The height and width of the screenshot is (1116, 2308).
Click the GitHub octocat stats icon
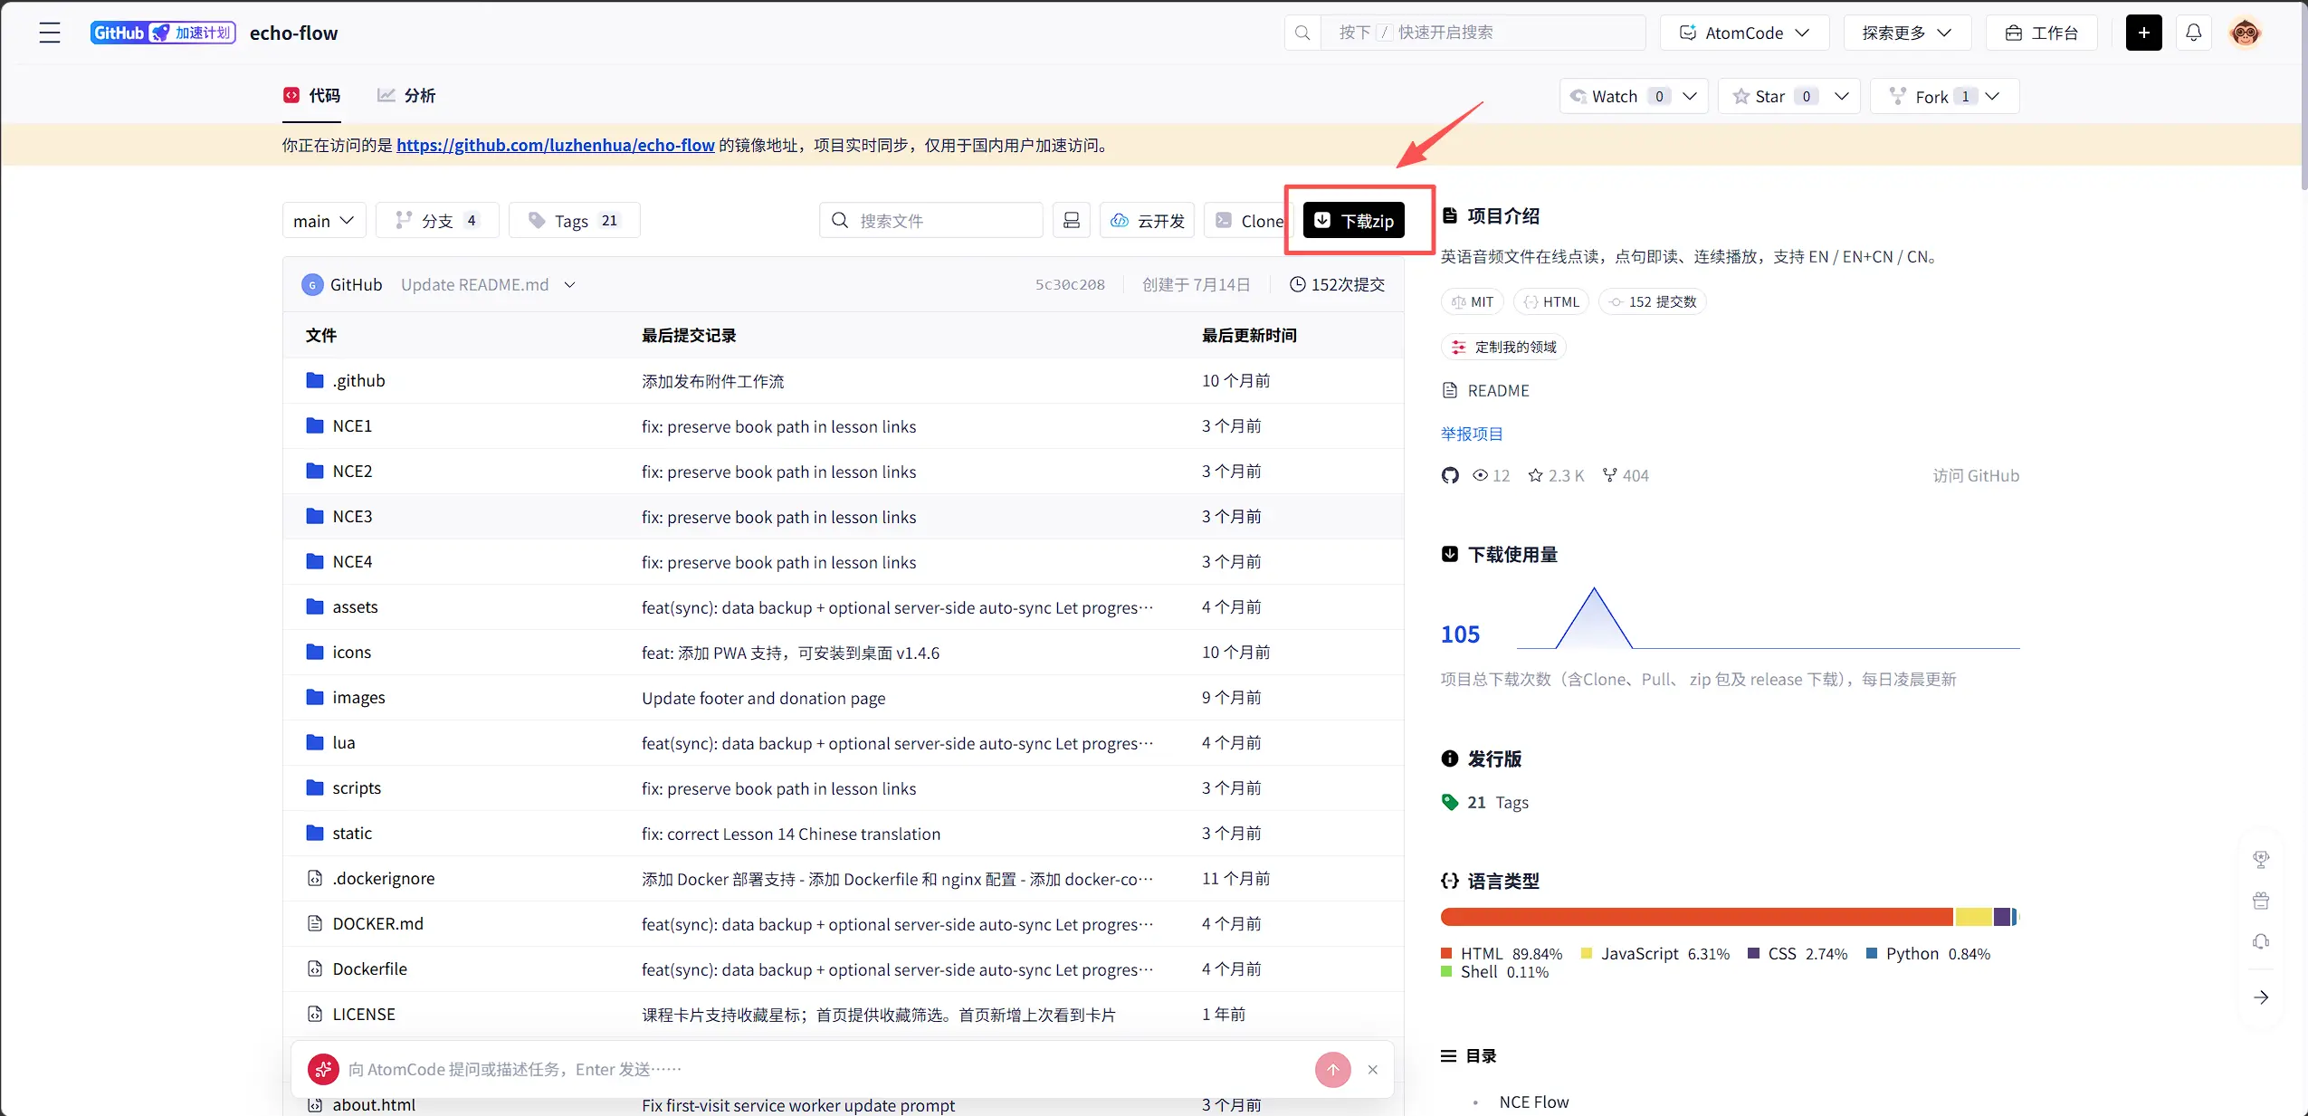pos(1450,476)
